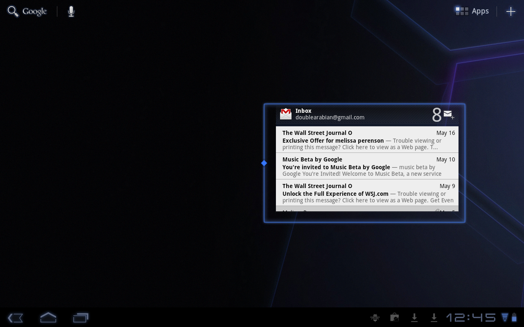Tap the Google search magnifier icon
This screenshot has height=327, width=524.
pos(13,11)
